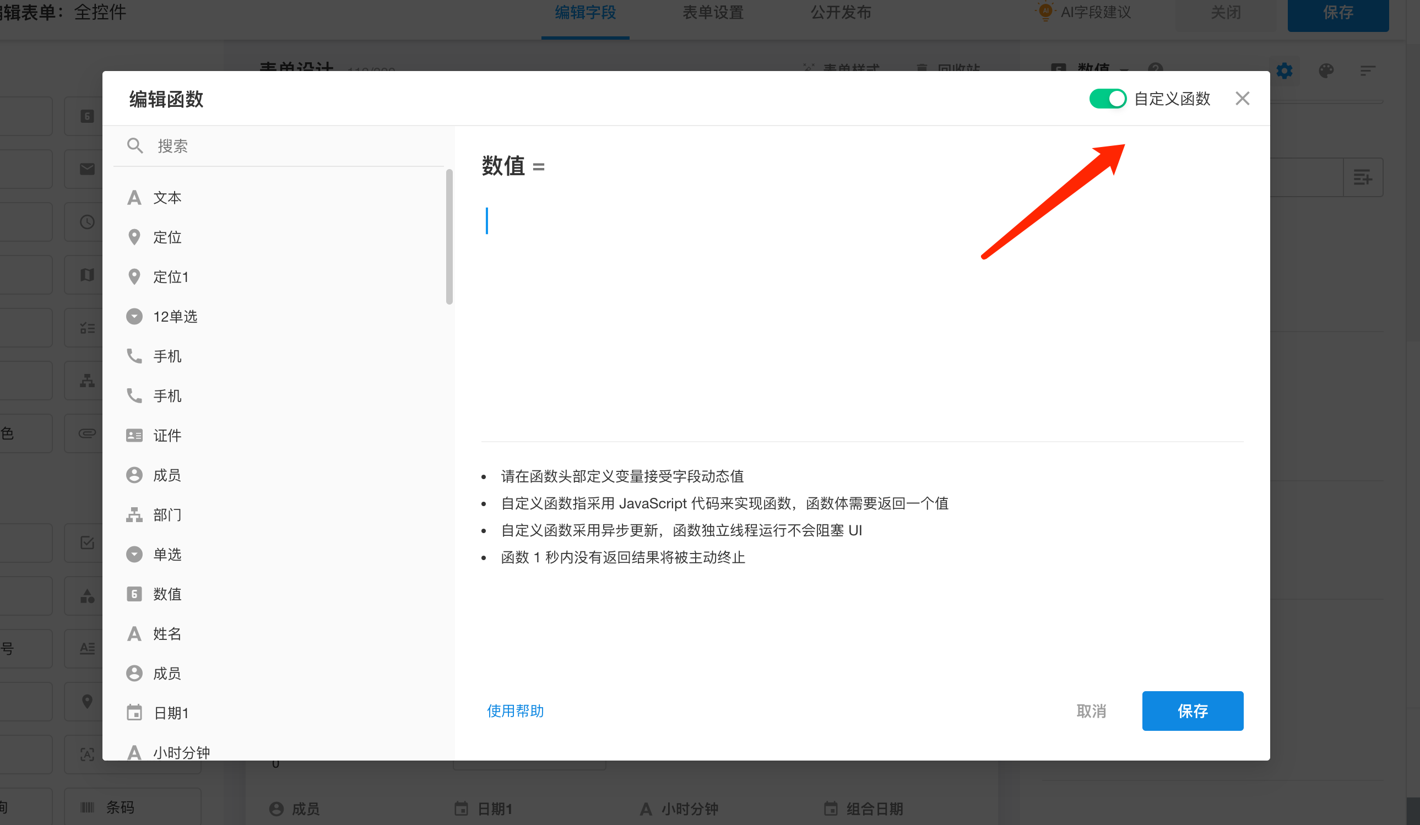
Task: Select the 日期1 calendar field
Action: pos(170,713)
